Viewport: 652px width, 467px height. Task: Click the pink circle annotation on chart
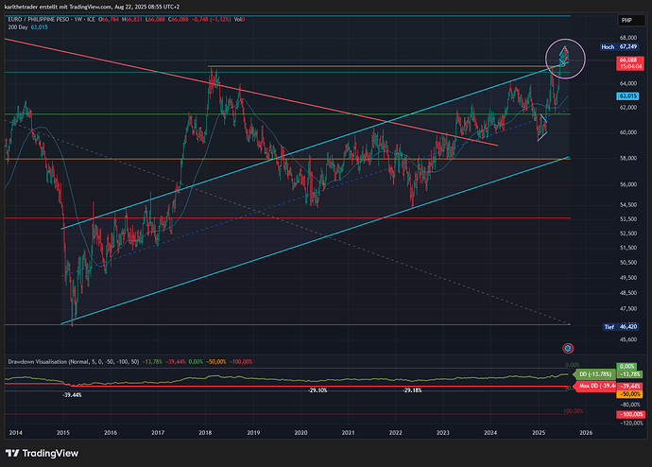563,59
